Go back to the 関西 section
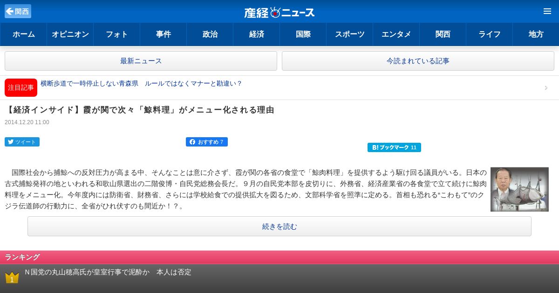This screenshot has width=559, height=293. [18, 11]
